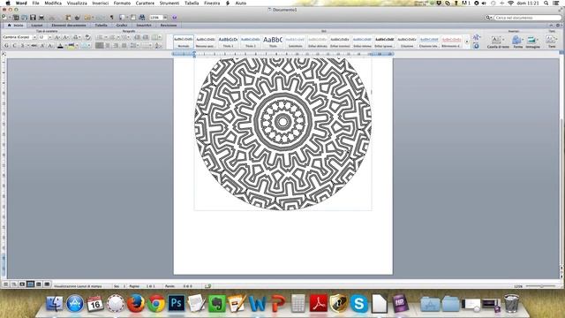Click the increase indent icon
The height and width of the screenshot is (318, 565).
coord(146,37)
